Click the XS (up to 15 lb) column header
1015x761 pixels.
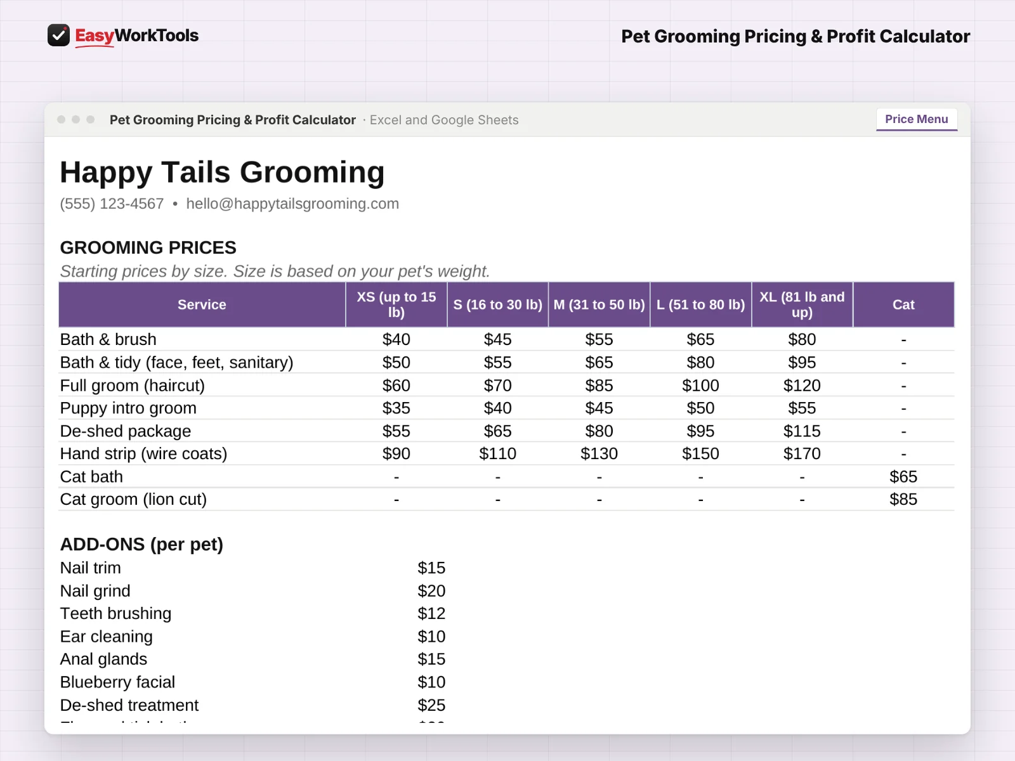click(396, 304)
